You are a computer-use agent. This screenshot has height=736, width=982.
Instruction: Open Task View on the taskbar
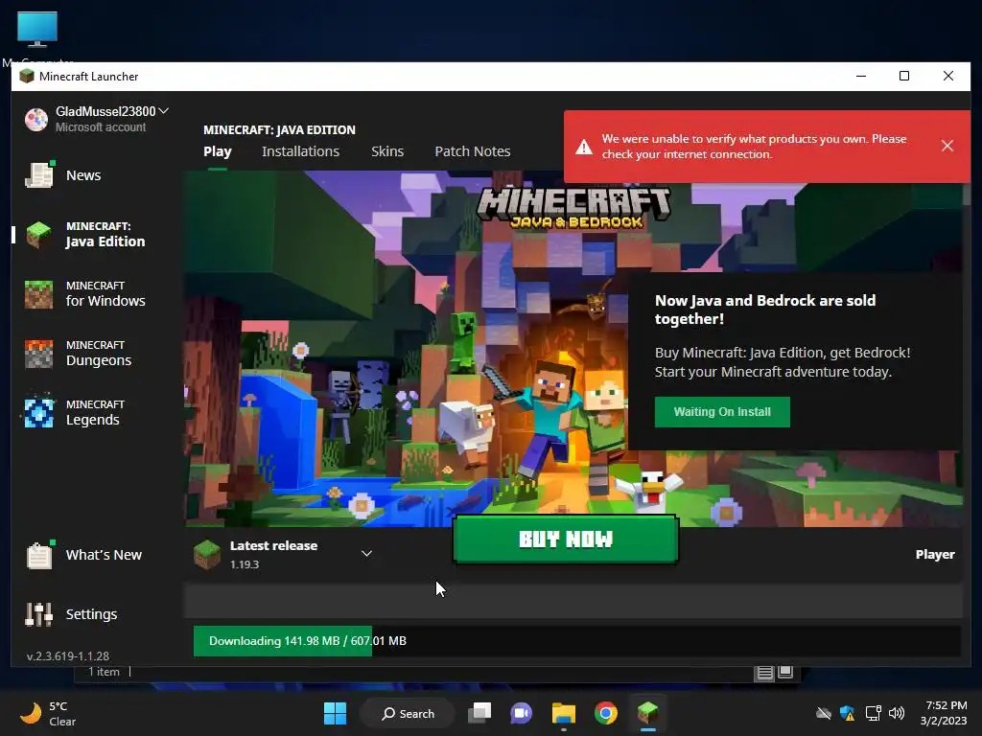[x=479, y=713]
